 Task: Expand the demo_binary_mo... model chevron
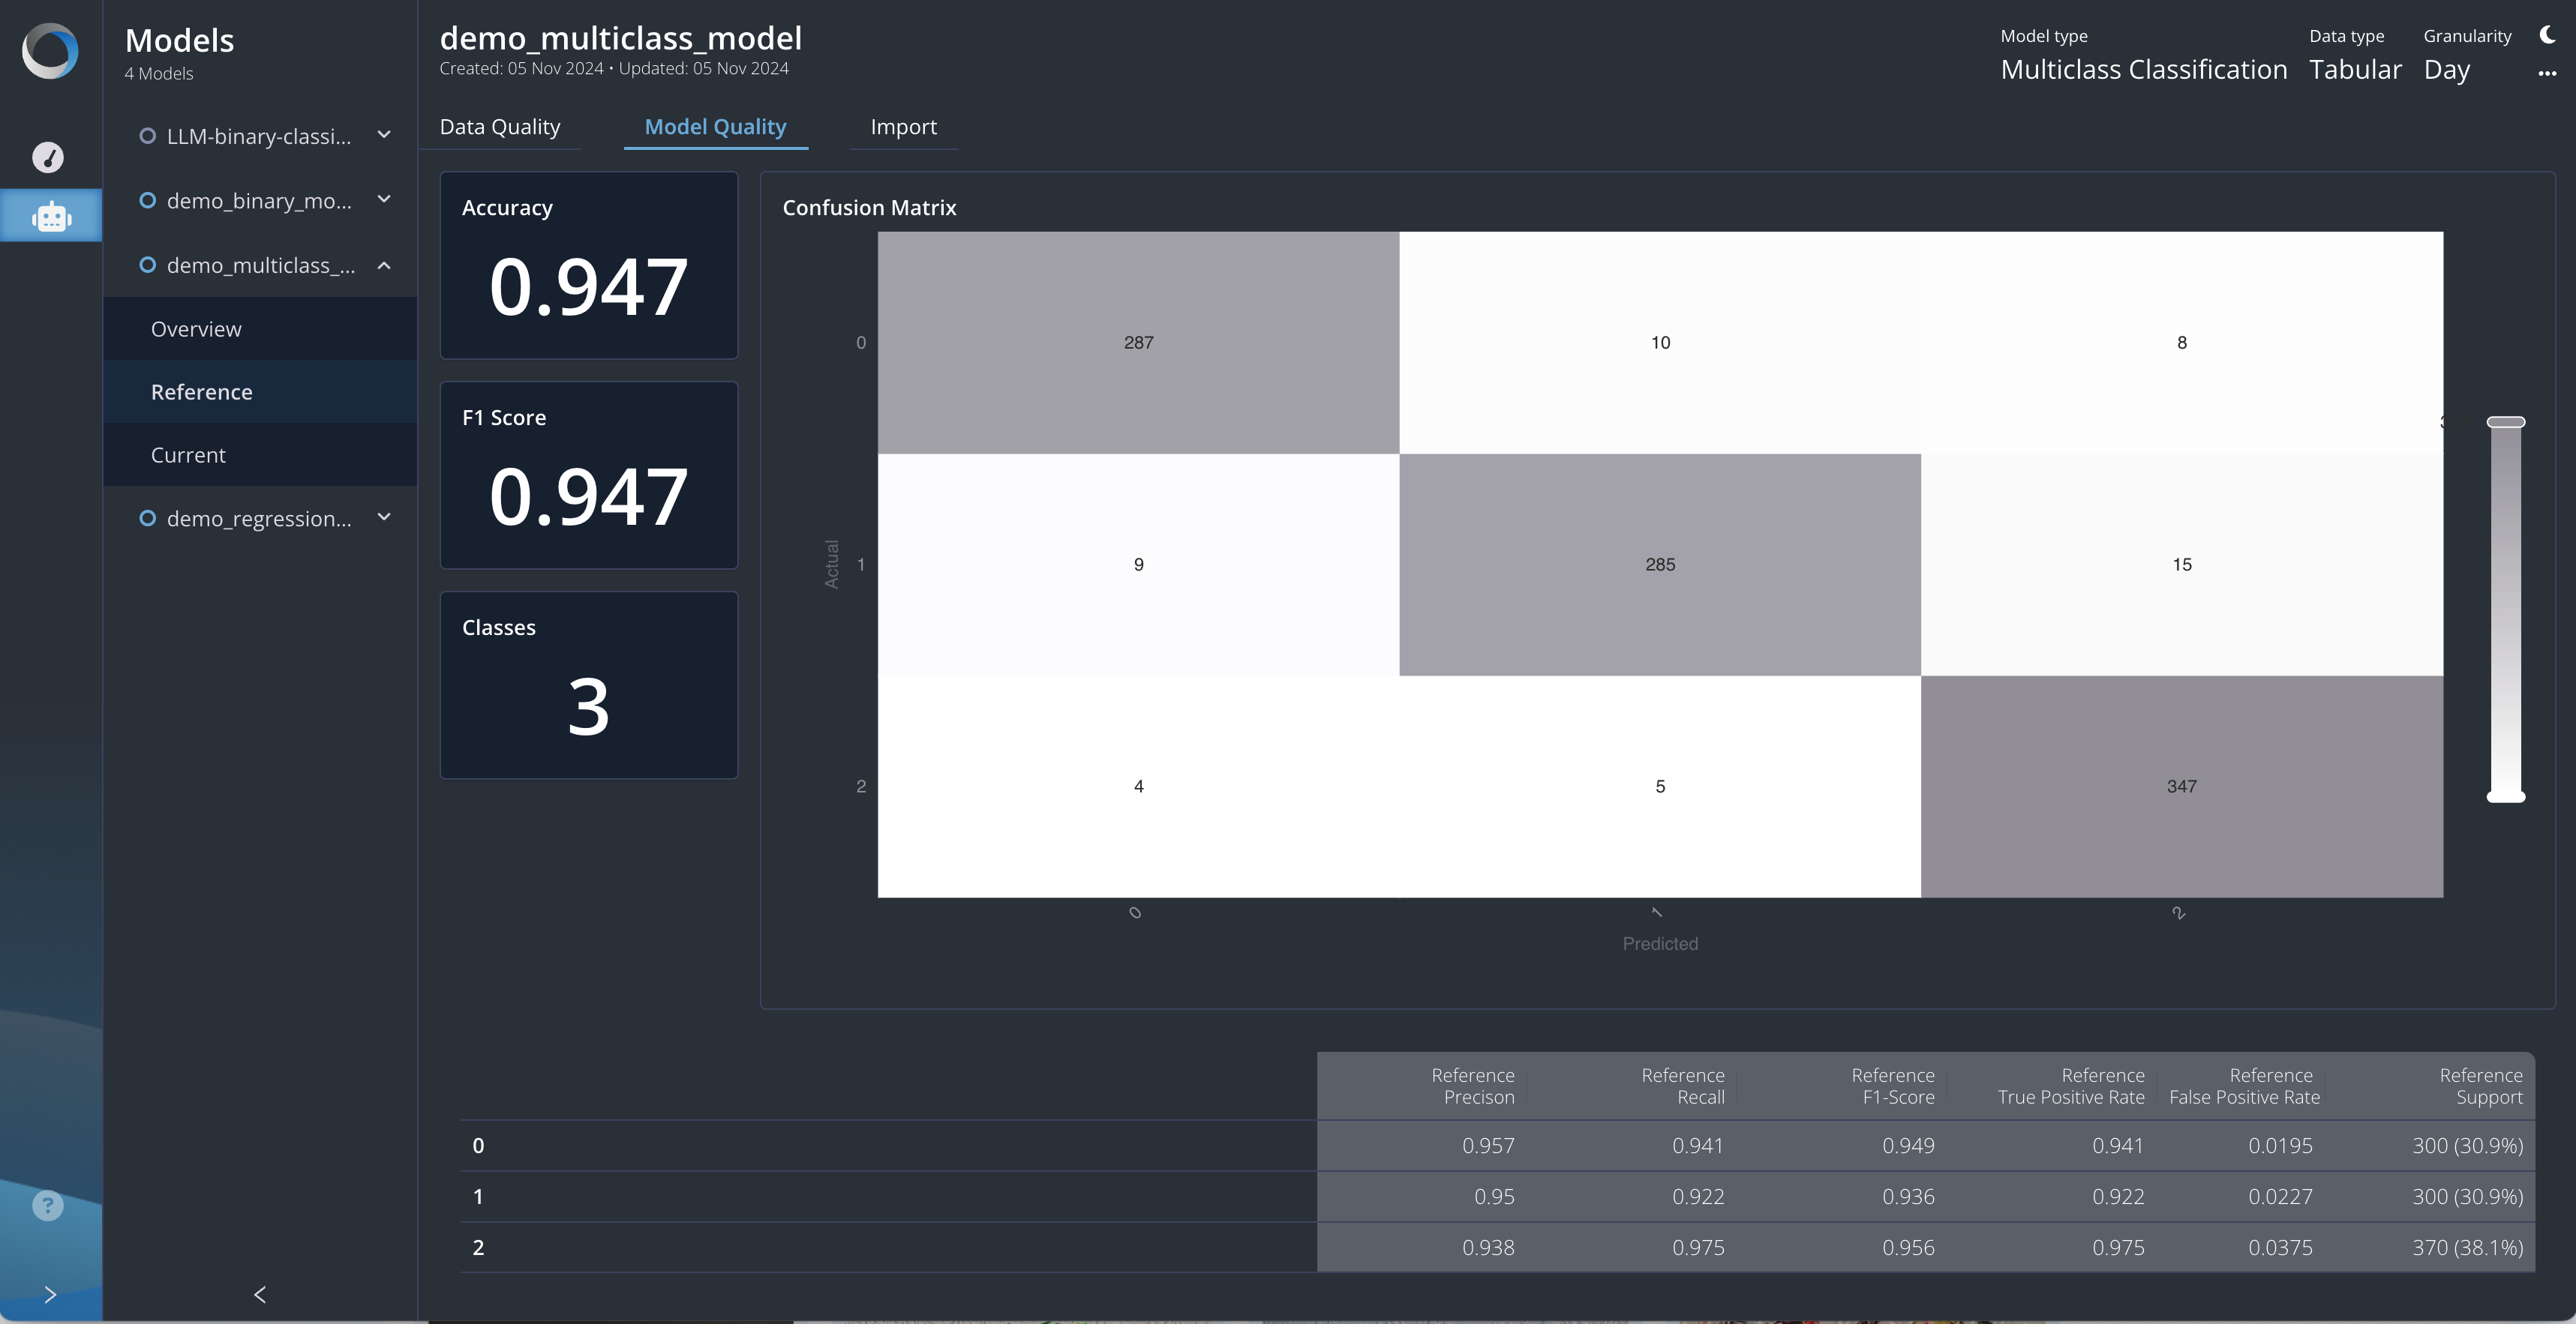[x=384, y=199]
